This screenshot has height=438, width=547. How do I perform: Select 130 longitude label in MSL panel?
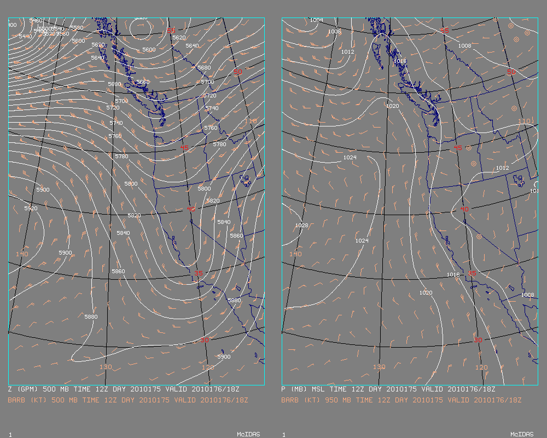pyautogui.click(x=379, y=367)
